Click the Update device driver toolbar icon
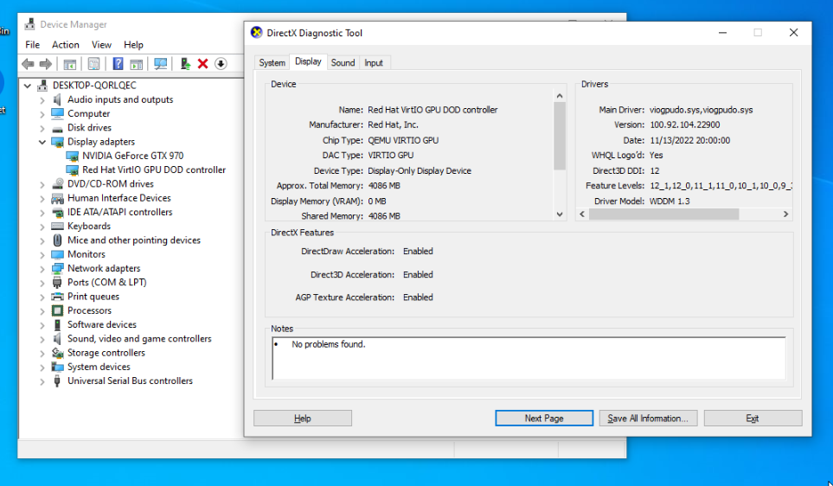Screen dimensions: 833x486 click(184, 64)
